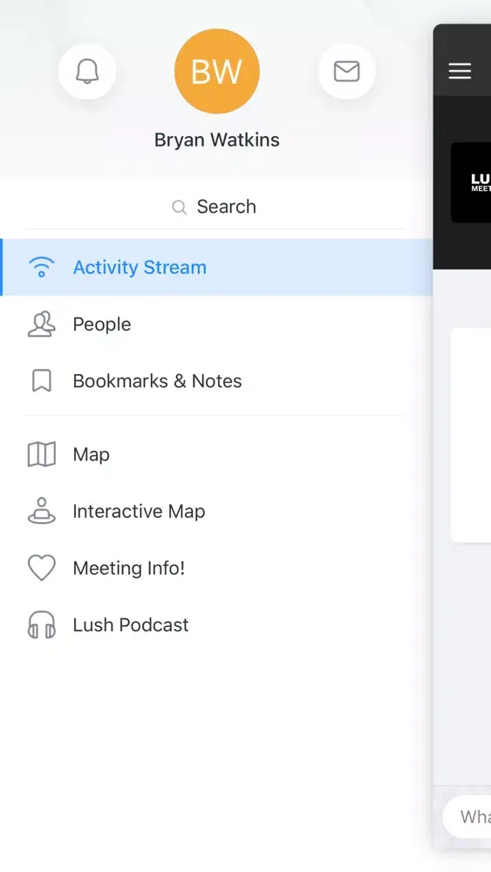Open messages envelope icon

(346, 72)
